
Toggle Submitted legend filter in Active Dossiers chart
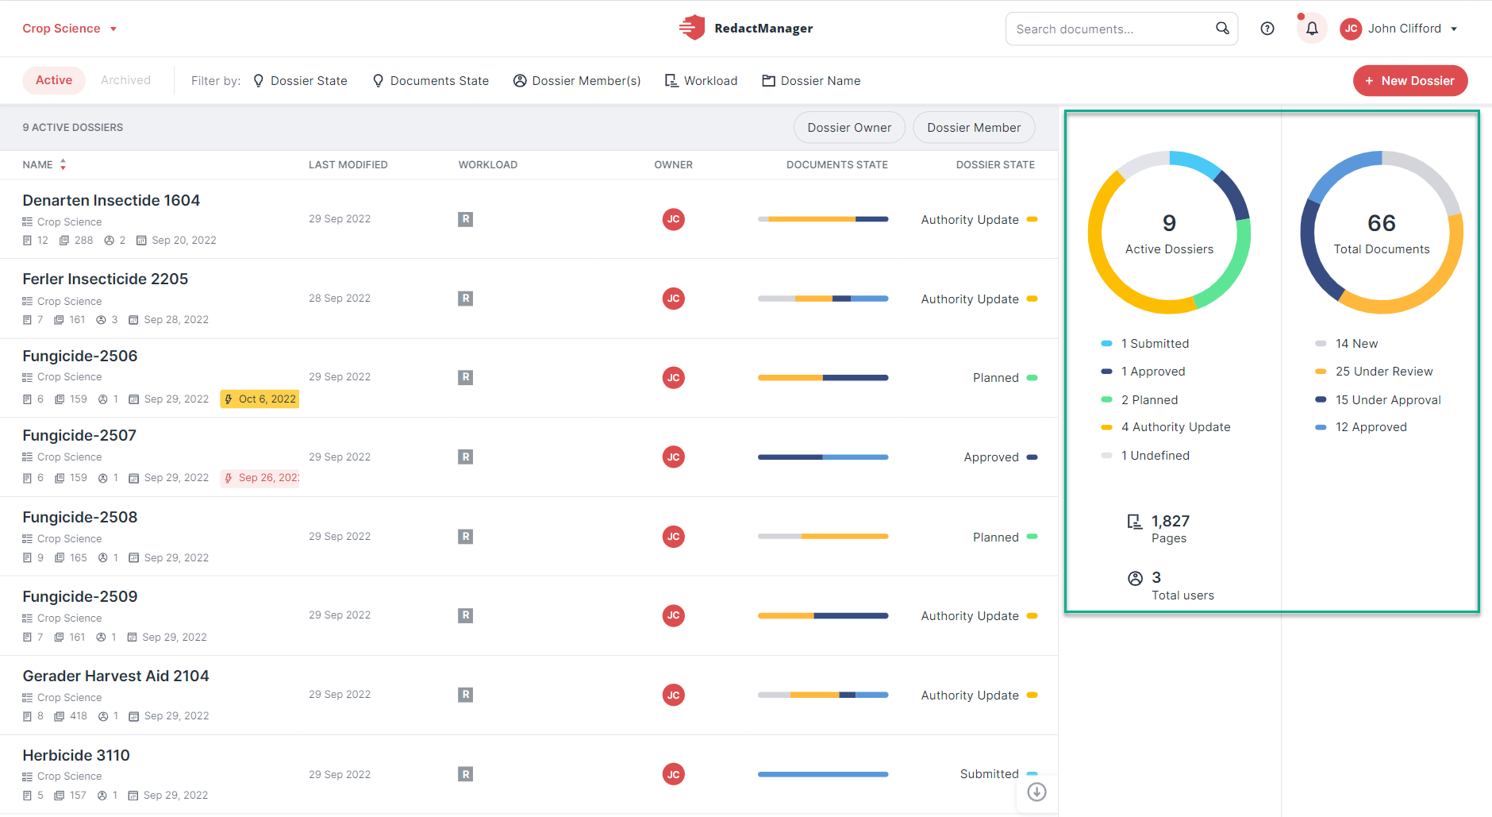click(x=1145, y=344)
